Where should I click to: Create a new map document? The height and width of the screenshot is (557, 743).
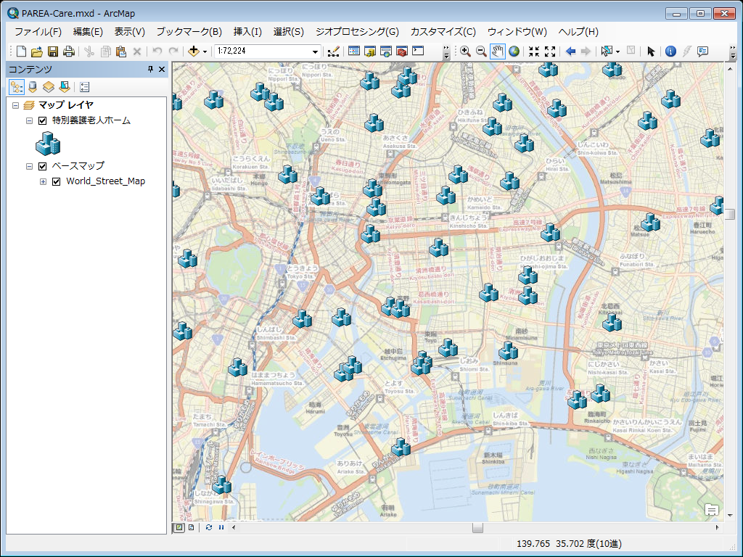click(21, 51)
